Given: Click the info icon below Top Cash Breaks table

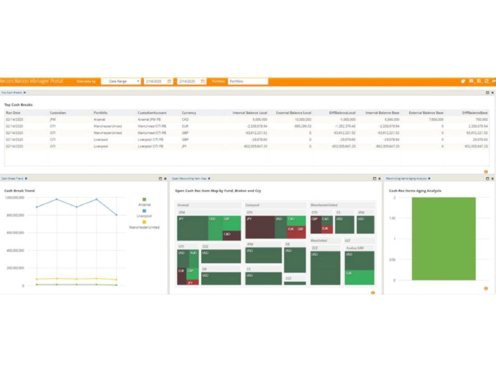Looking at the screenshot, I should click(x=486, y=172).
